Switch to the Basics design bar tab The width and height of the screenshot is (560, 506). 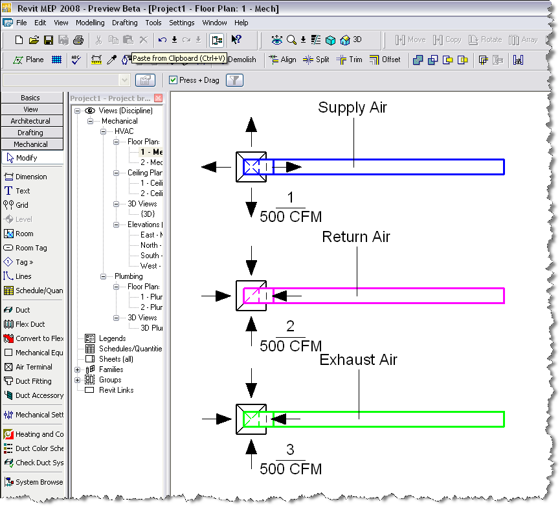click(x=32, y=98)
